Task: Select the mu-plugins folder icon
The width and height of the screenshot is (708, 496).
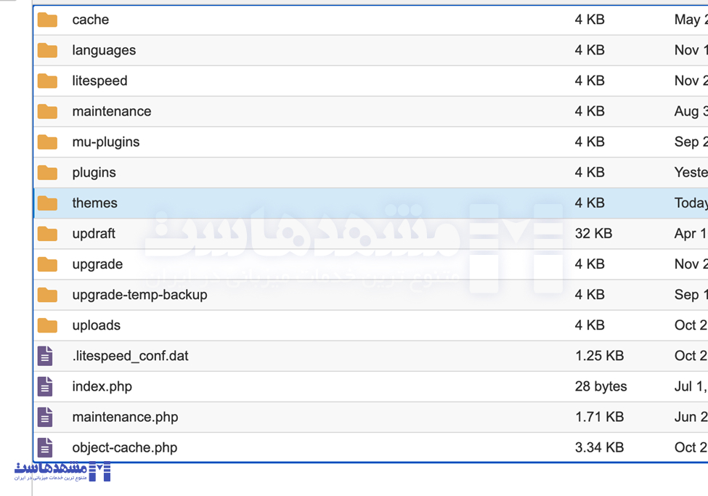Action: click(47, 142)
